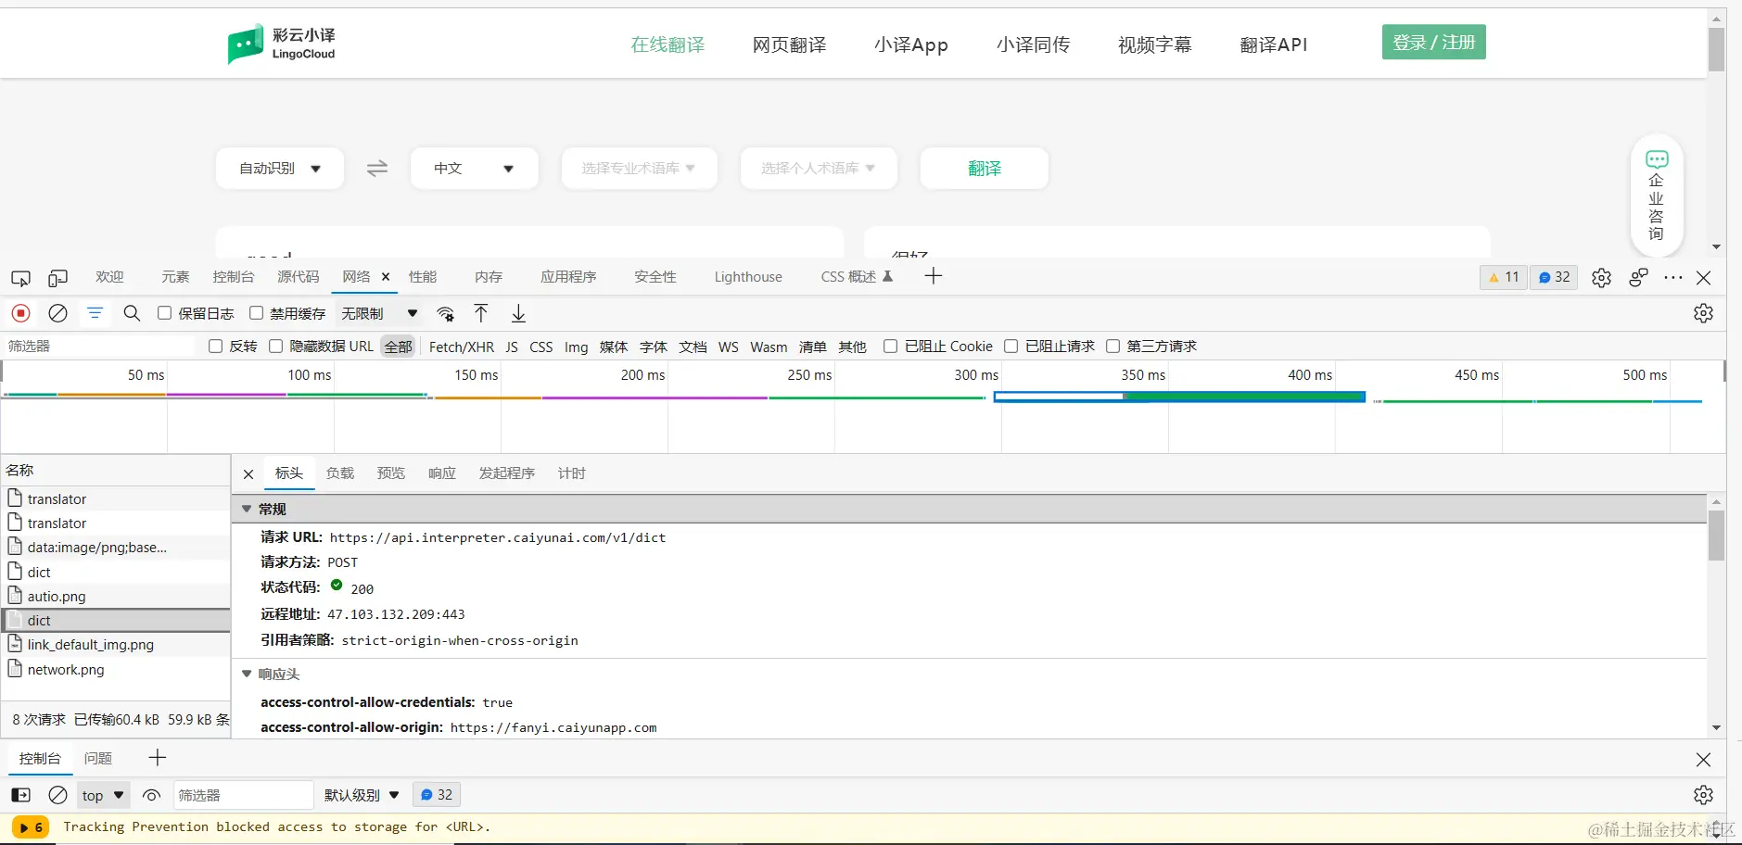Open console settings gear
Screen dimensions: 1742x845
[x=1703, y=795]
